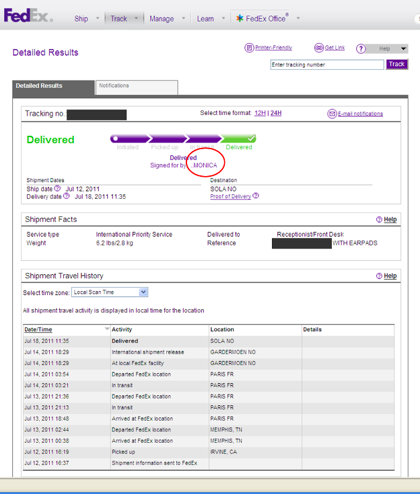This screenshot has height=494, width=420.
Task: Click the Jul 13, 2011 21:13 In transit row
Action: click(x=209, y=408)
